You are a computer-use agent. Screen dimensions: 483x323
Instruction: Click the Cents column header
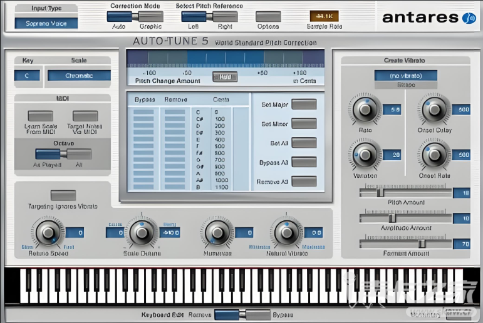[221, 100]
